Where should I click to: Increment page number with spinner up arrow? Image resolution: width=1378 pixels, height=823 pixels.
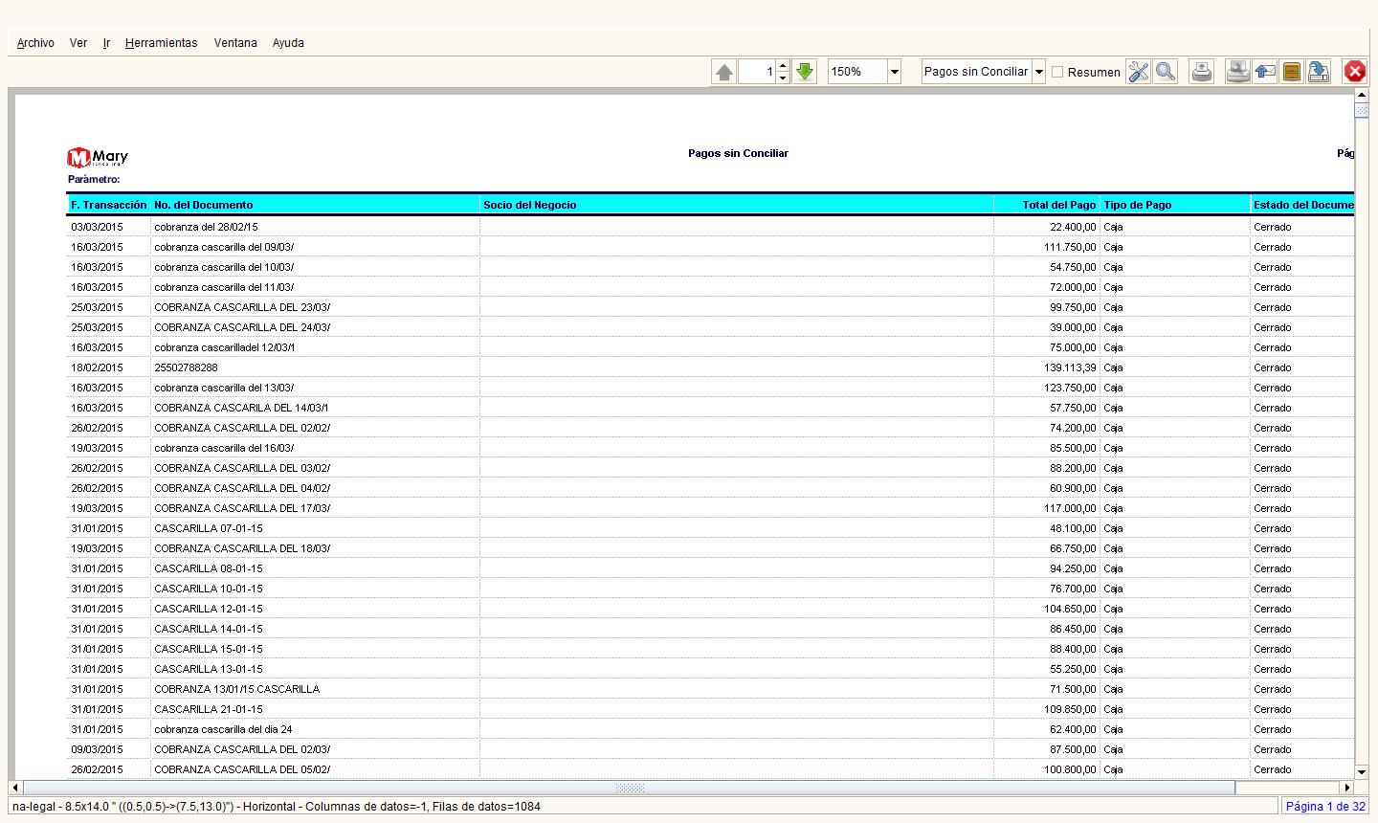tap(783, 66)
